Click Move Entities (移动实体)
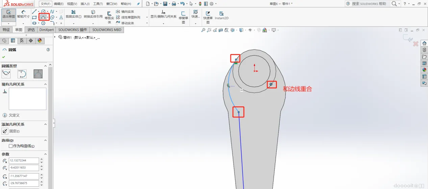The image size is (428, 189). point(125,23)
